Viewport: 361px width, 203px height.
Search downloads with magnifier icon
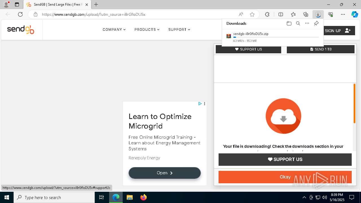click(x=298, y=23)
